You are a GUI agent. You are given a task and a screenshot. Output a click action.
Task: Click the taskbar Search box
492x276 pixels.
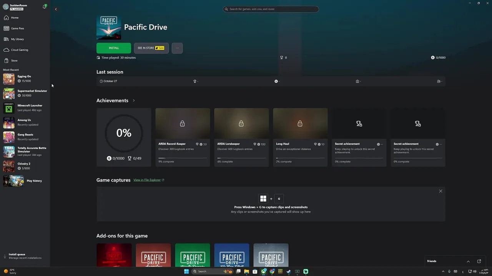pos(212,271)
